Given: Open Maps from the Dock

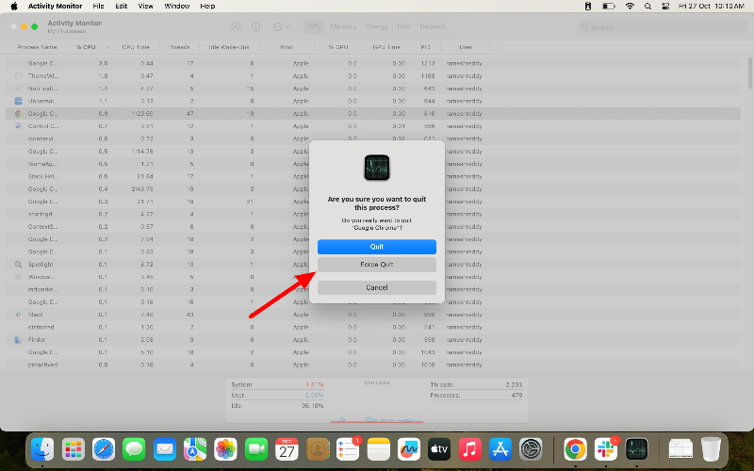Looking at the screenshot, I should [195, 450].
